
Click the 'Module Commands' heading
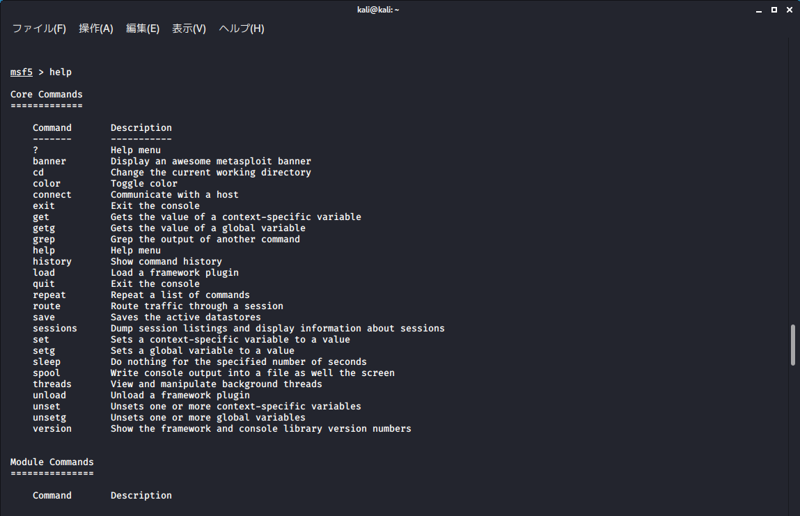click(52, 462)
